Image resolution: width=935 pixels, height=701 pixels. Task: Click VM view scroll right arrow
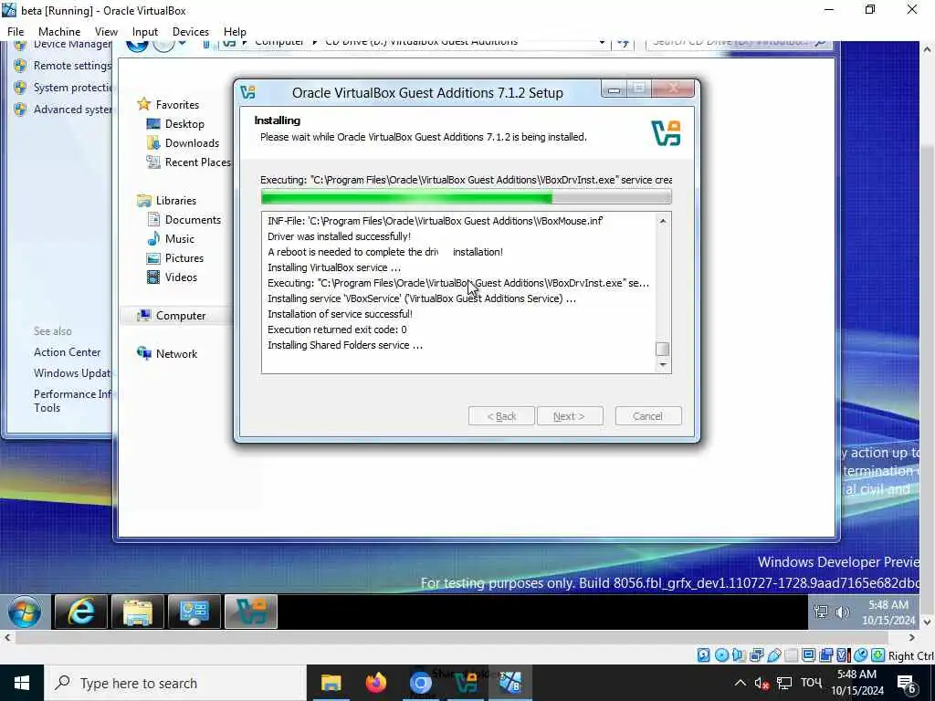[x=912, y=637]
